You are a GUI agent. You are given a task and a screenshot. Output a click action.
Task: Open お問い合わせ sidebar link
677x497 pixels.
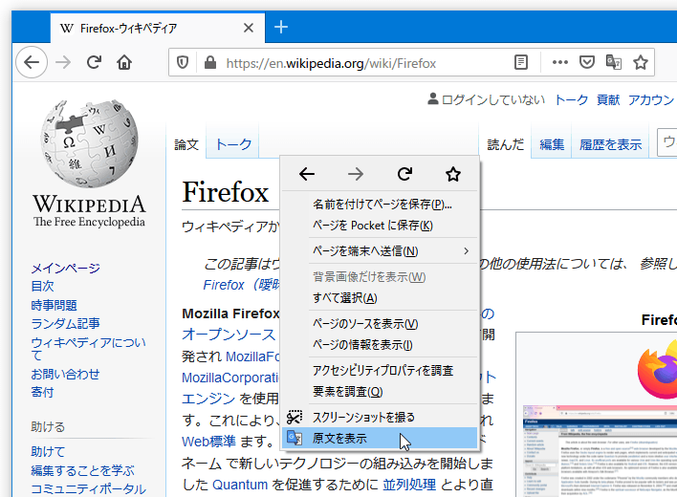[x=65, y=374]
